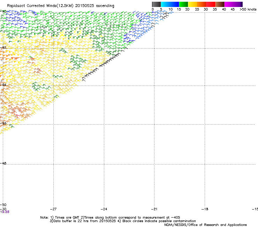Click legend scale label '40'
Image resolution: width=258 pixels, height=227 pixels.
pos(224,9)
